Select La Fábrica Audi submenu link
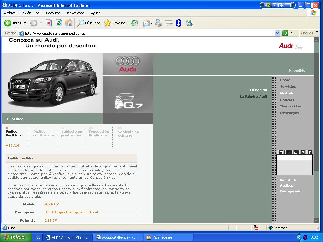Image resolution: width=323 pixels, height=242 pixels. coord(253,96)
